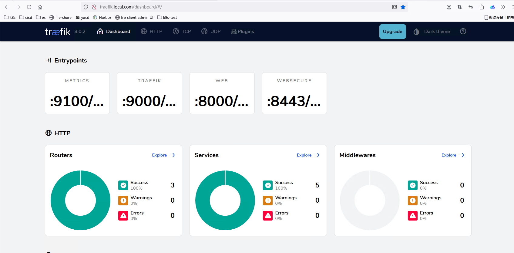Click the Middlewares Success check icon
The image size is (514, 253).
pos(413,185)
